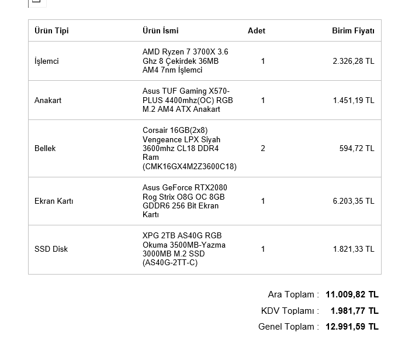The image size is (412, 346).
Task: Click the Corsair 16GB Vengeance LPX product name
Action: pyautogui.click(x=189, y=148)
